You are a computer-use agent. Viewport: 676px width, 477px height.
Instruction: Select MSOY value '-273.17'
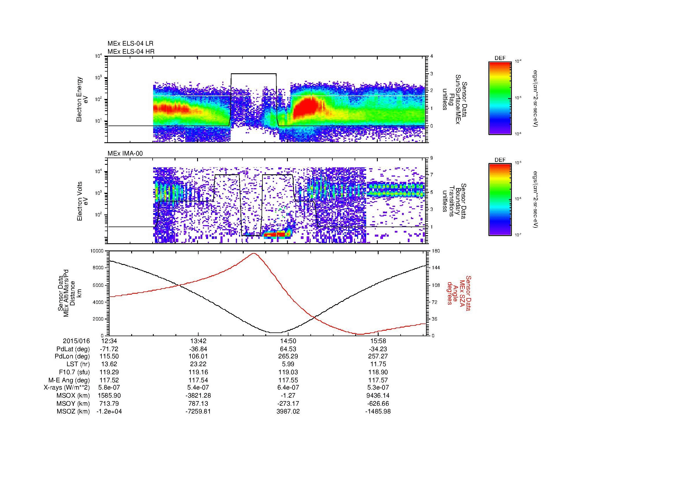tap(288, 403)
